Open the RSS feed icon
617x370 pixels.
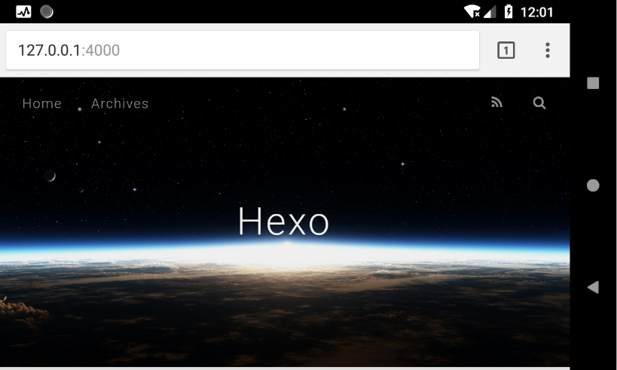pos(497,102)
